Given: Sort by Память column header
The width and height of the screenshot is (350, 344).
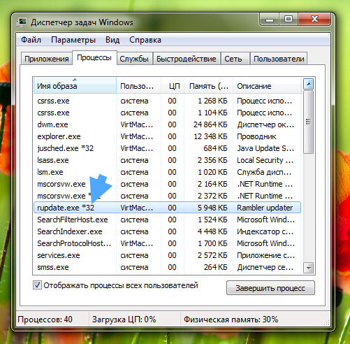Looking at the screenshot, I should pos(208,86).
